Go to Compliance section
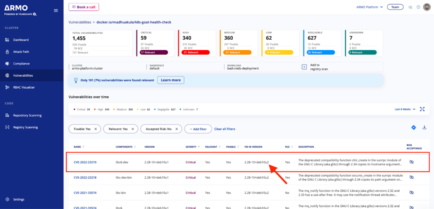The width and height of the screenshot is (434, 209). click(21, 63)
